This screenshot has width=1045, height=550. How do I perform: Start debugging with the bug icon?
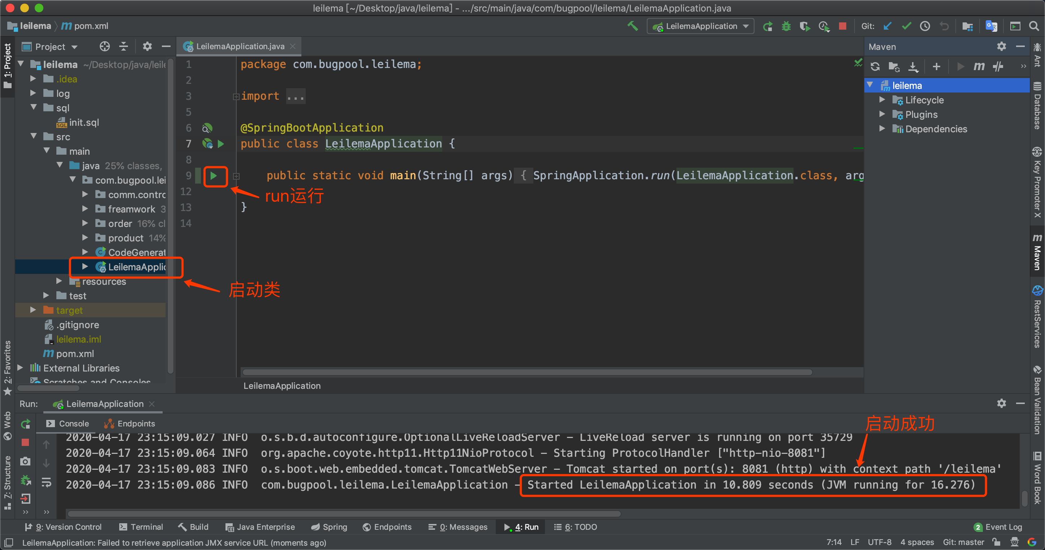786,26
